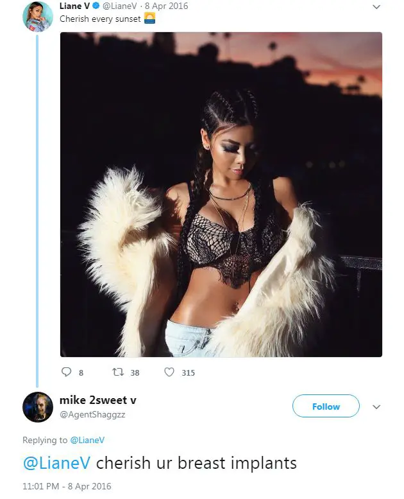This screenshot has height=499, width=404.
Task: Open the @LianeV link in Replying to
Action: tap(87, 440)
